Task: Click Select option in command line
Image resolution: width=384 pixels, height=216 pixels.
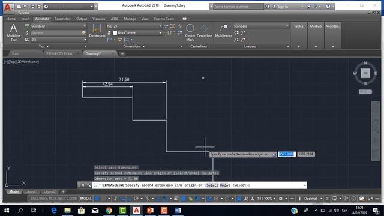Action: coord(212,185)
